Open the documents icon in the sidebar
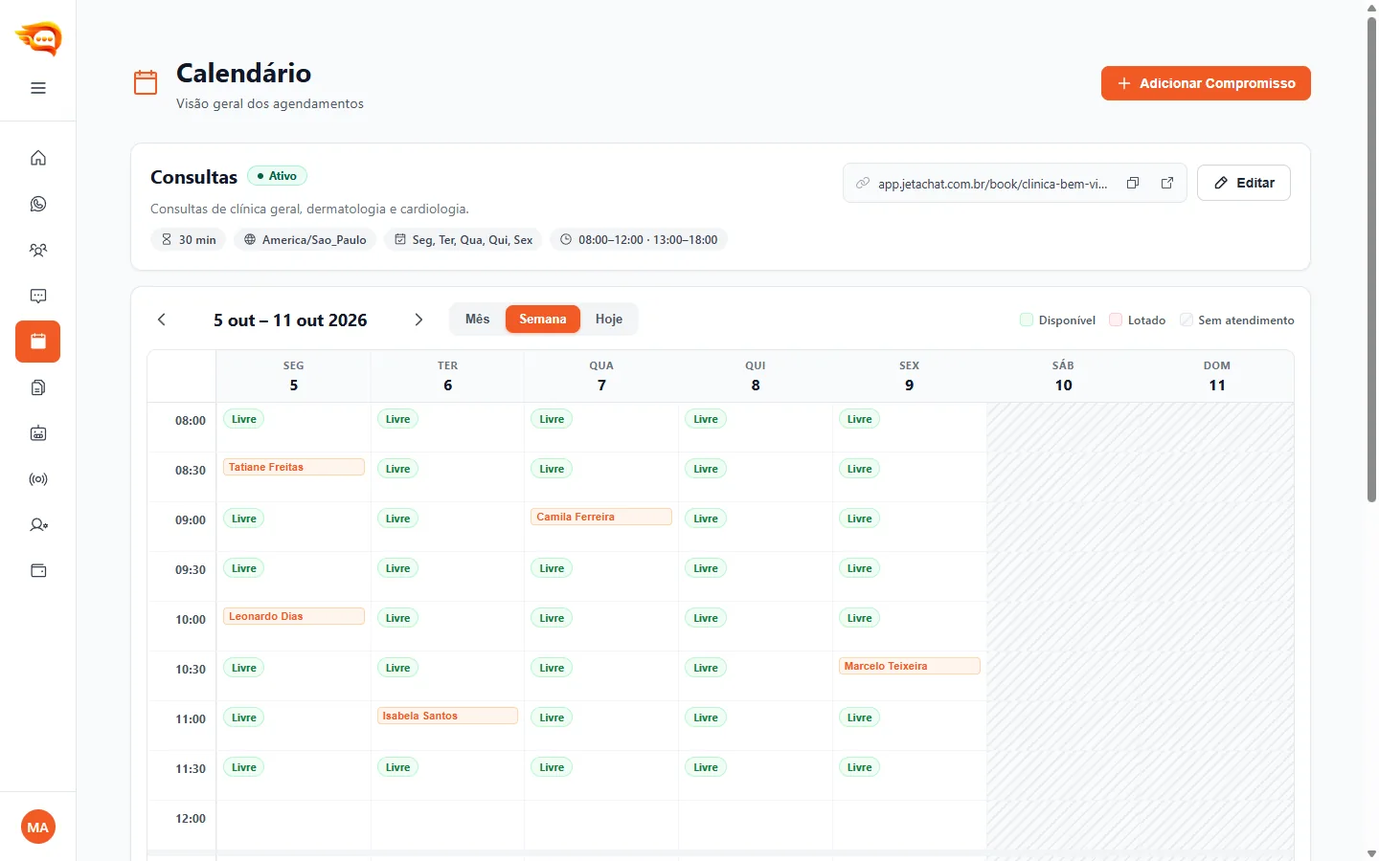The height and width of the screenshot is (861, 1379). (38, 387)
